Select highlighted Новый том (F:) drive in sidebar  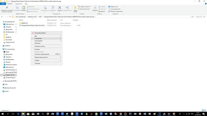coord(8,75)
